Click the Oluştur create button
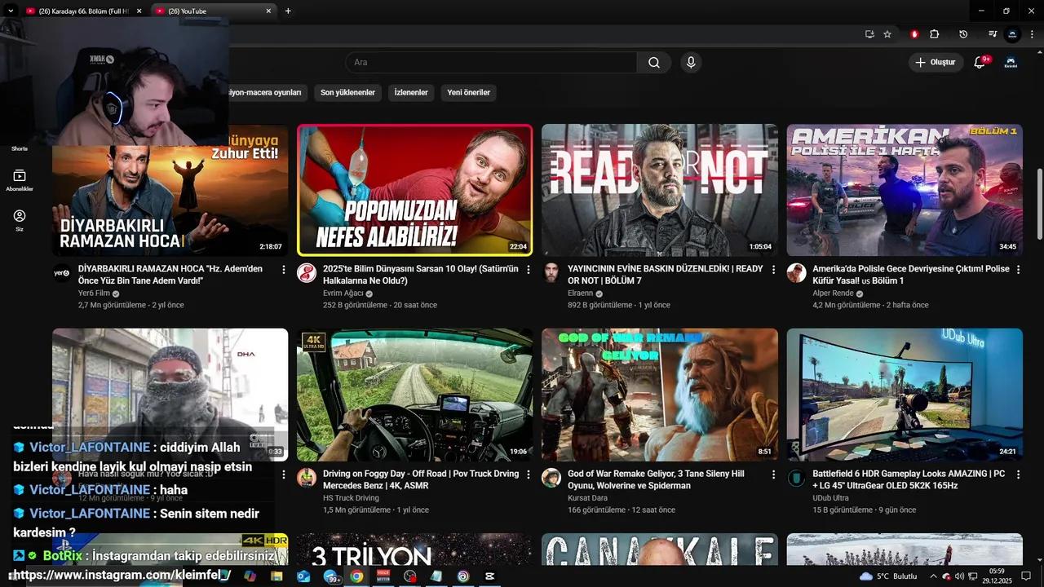1044x587 pixels. click(935, 63)
